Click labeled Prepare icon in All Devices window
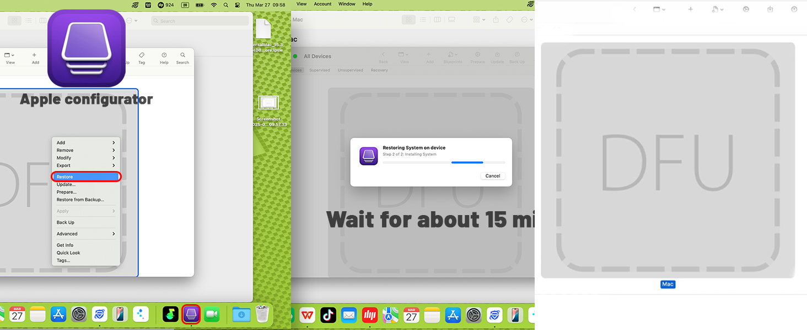This screenshot has height=330, width=807. coord(477,58)
